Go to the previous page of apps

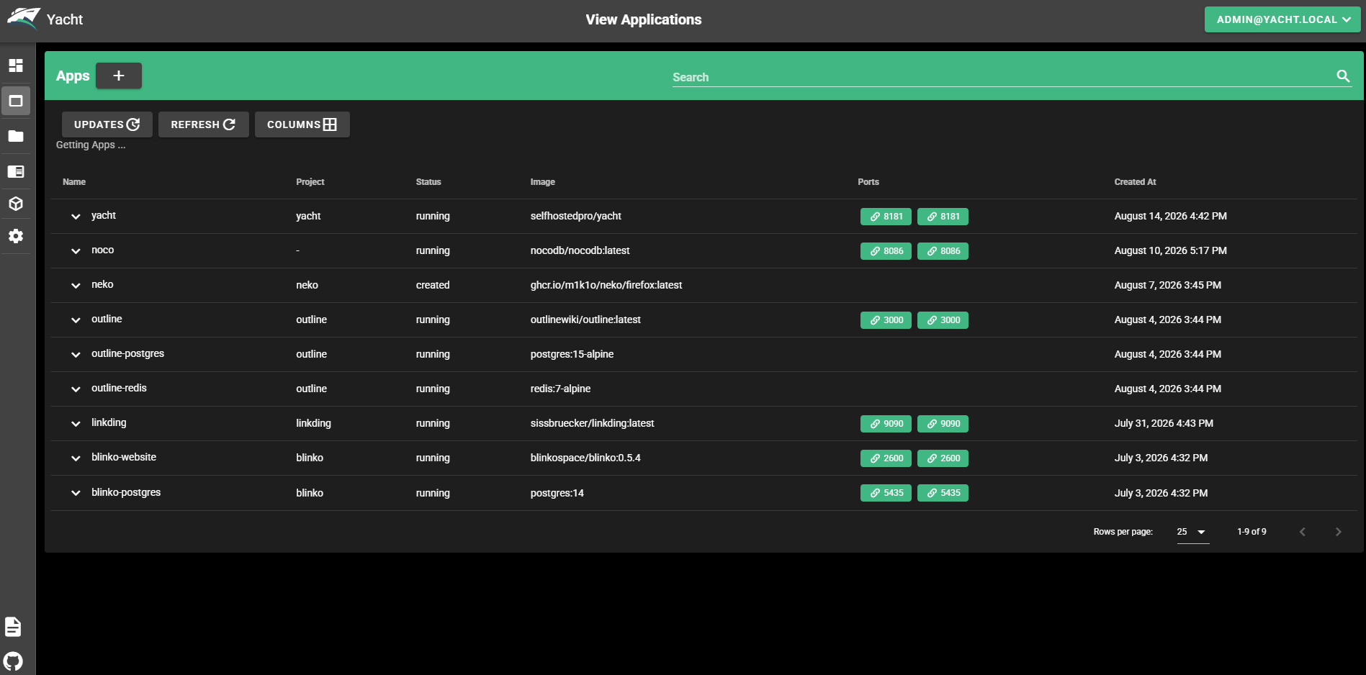tap(1302, 532)
